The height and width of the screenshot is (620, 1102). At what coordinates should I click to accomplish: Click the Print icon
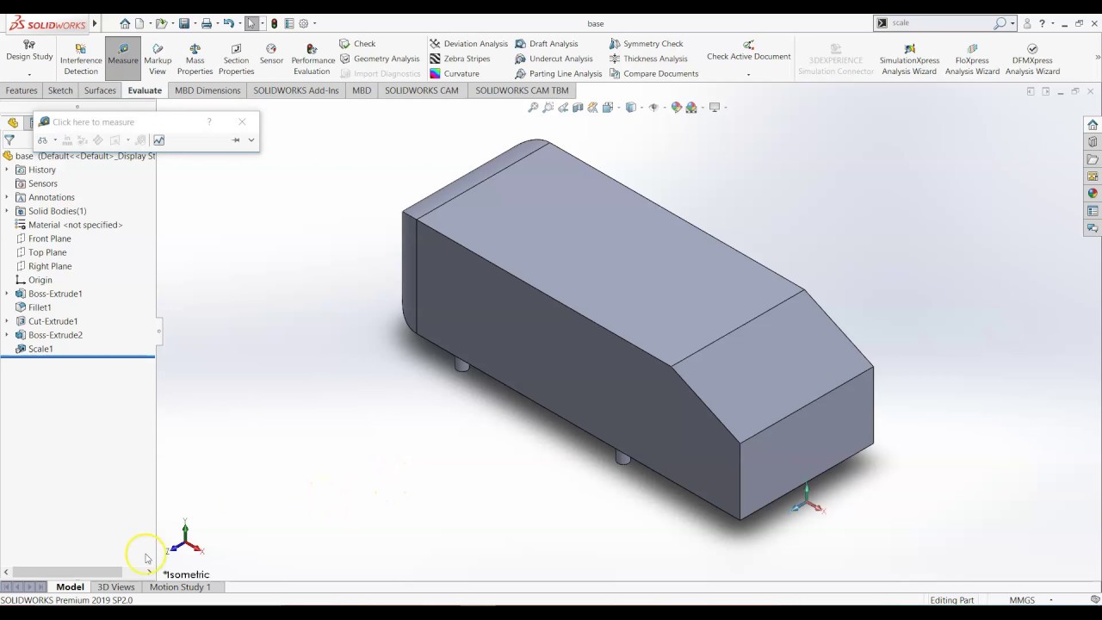tap(207, 23)
